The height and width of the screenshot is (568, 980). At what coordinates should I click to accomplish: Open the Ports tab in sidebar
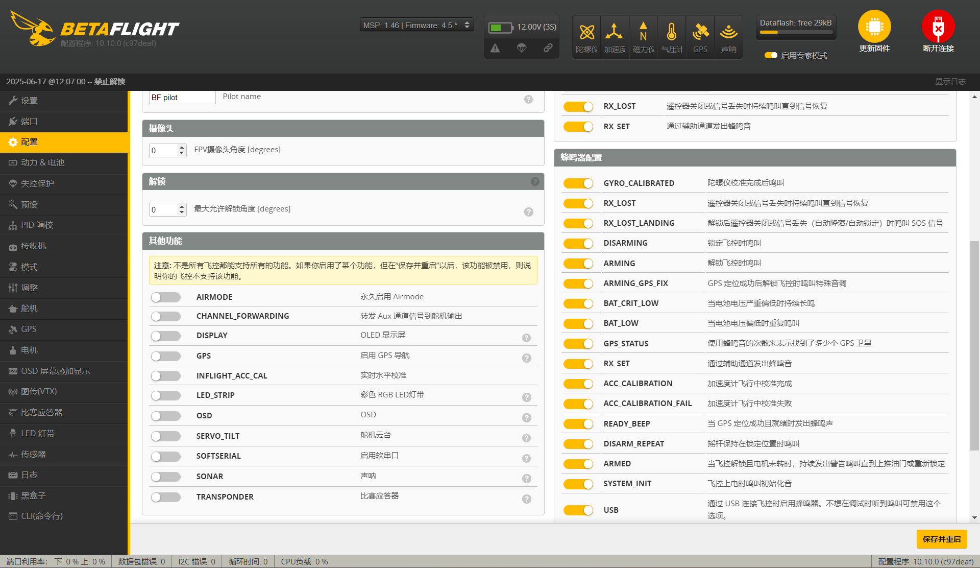pos(64,122)
